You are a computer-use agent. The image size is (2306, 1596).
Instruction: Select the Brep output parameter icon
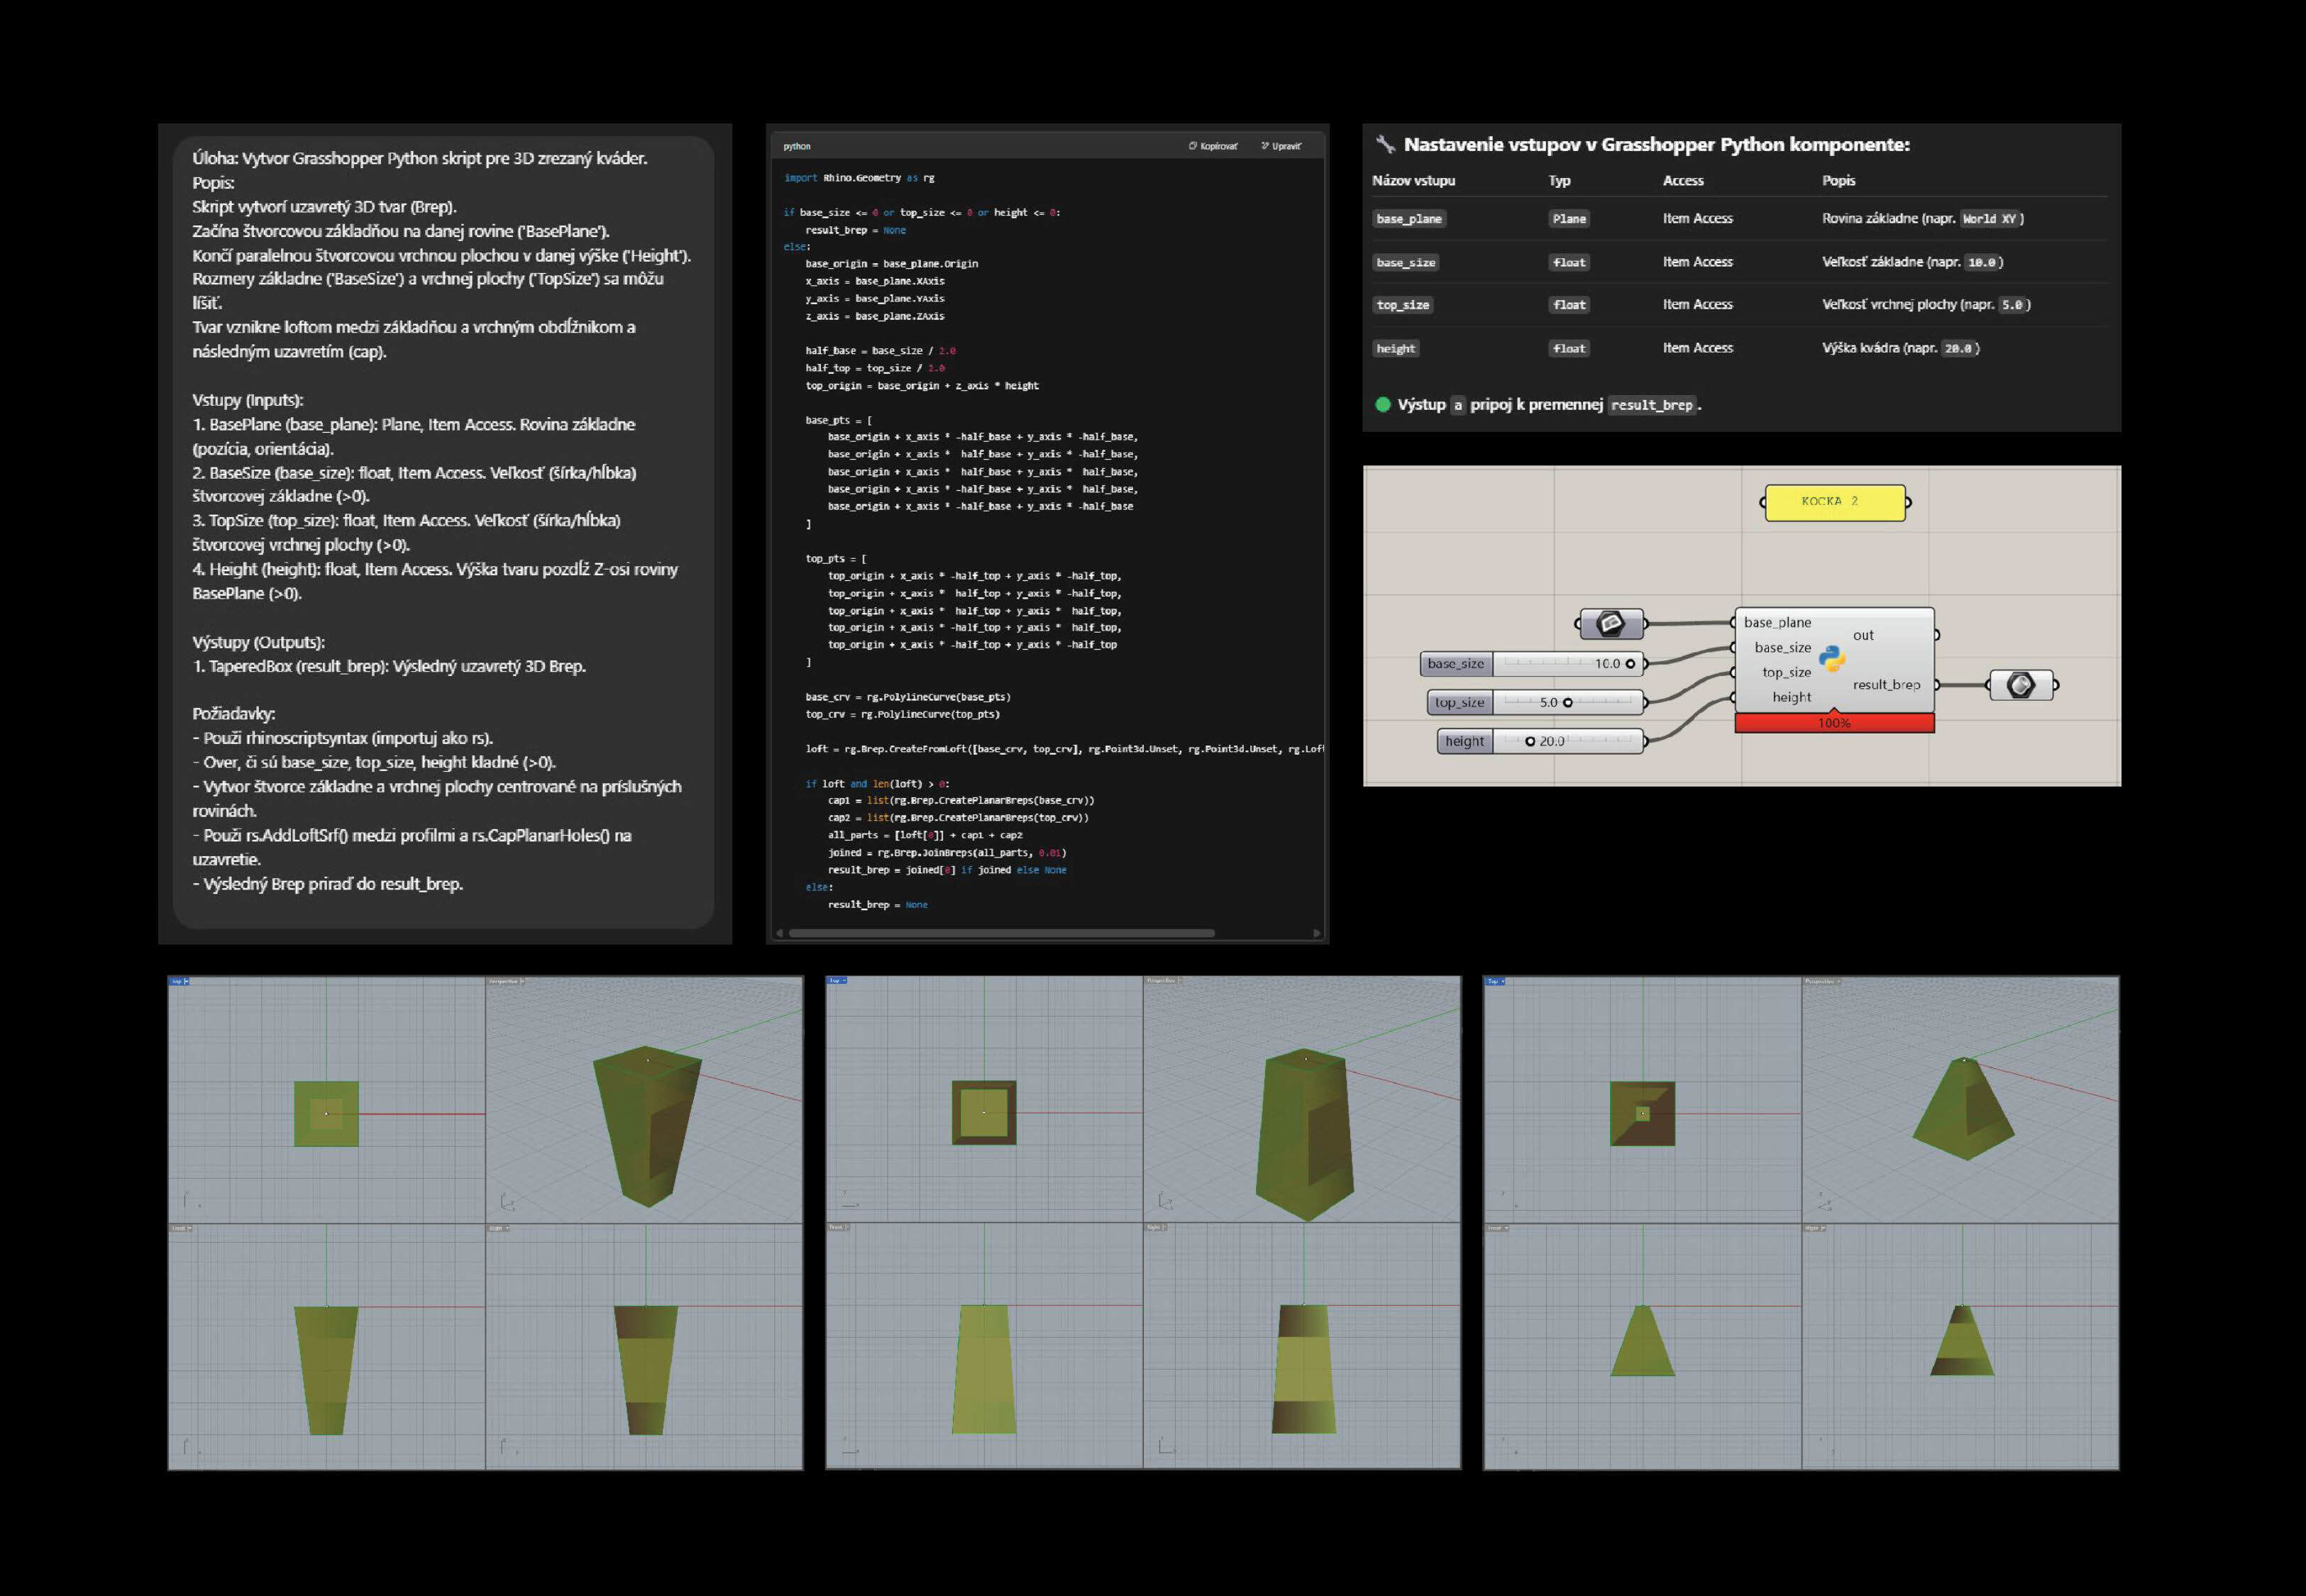tap(2020, 685)
